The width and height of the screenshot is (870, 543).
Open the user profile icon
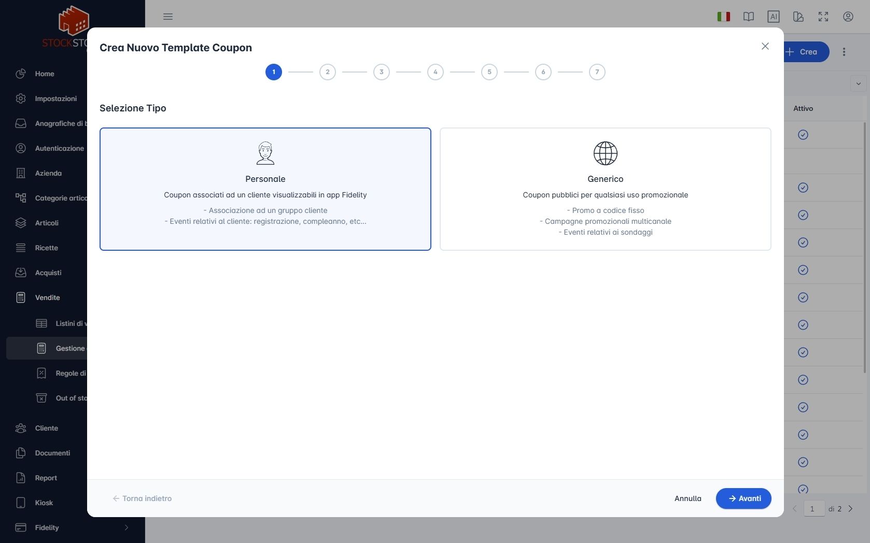click(x=848, y=17)
